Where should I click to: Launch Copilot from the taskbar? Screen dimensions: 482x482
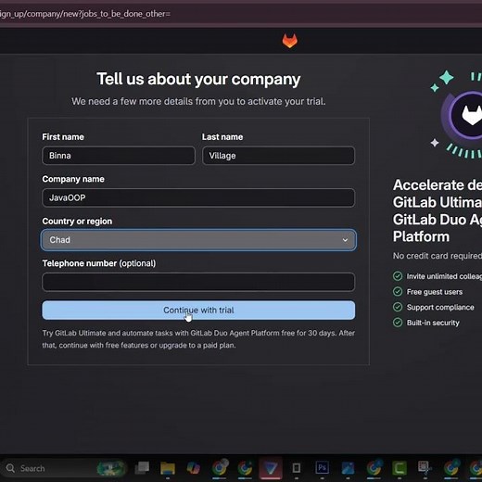coord(194,468)
